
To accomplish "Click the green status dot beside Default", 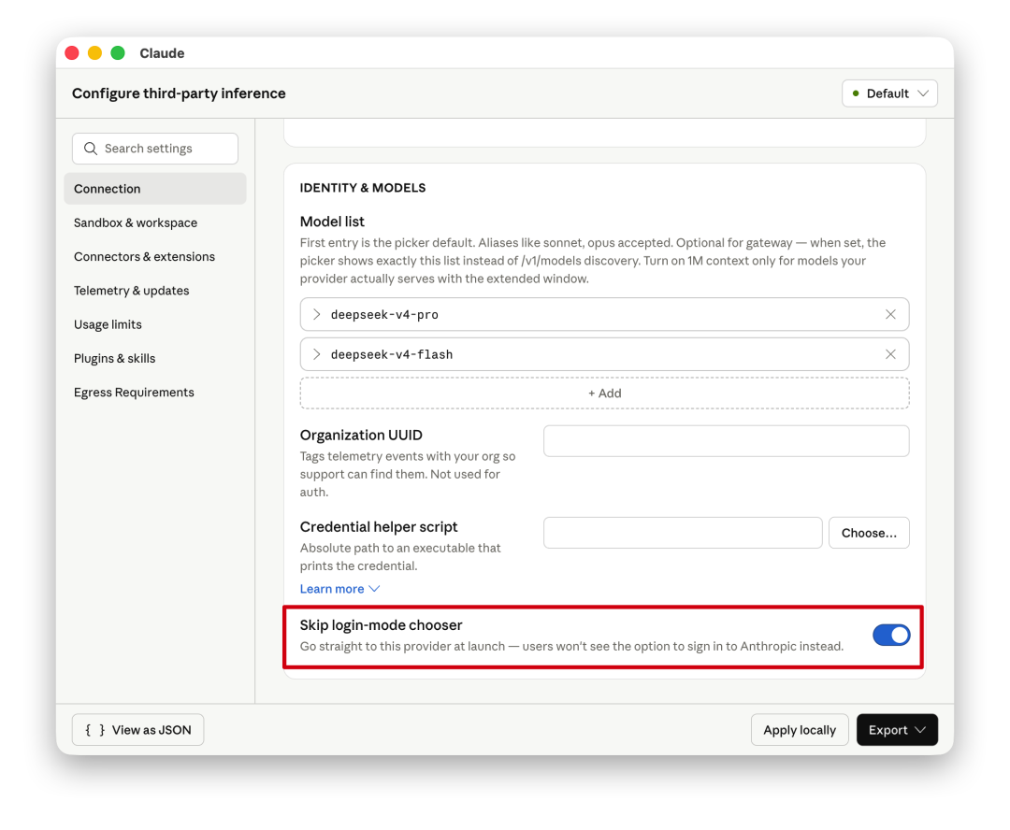I will [856, 93].
